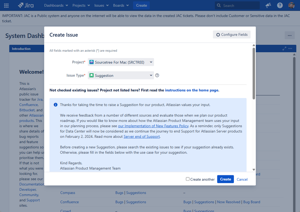The height and width of the screenshot is (212, 300).
Task: Open the Developer link in welcome text
Action: click(x=28, y=189)
